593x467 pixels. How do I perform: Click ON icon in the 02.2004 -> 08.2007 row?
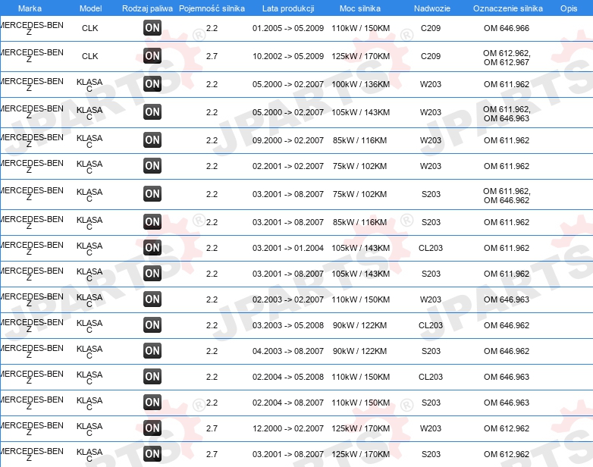coord(152,402)
